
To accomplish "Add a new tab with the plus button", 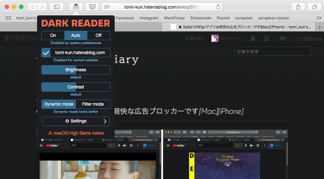I will pos(319,27).
